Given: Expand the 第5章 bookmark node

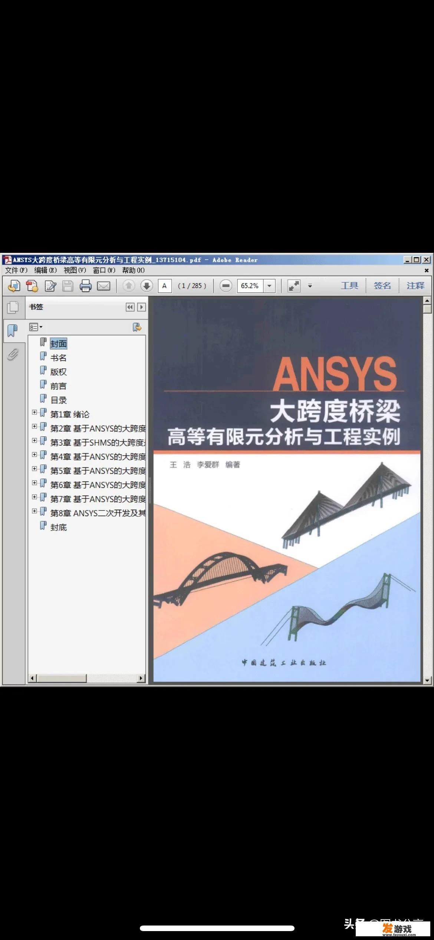Looking at the screenshot, I should 34,469.
